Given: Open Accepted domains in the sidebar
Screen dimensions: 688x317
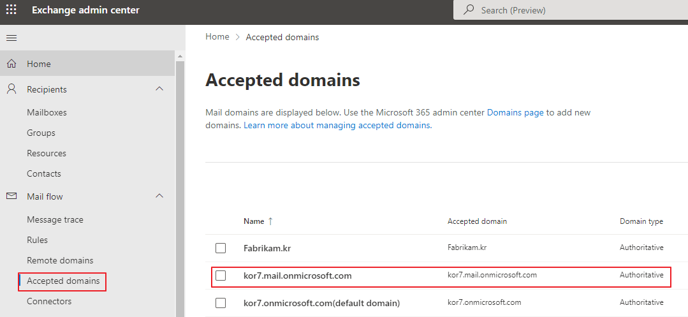Looking at the screenshot, I should (63, 281).
